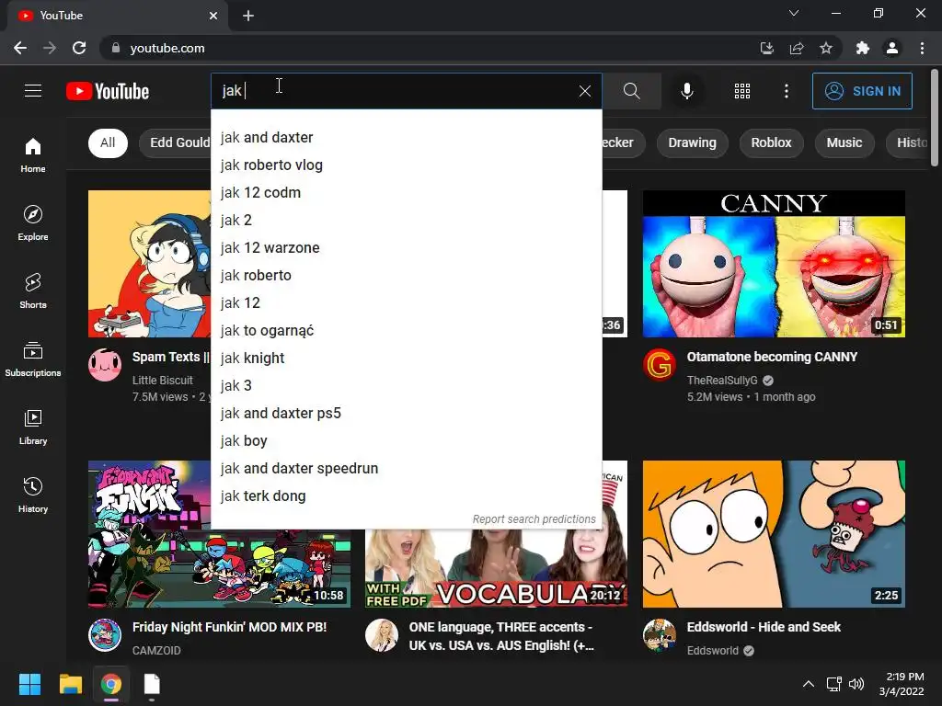This screenshot has width=942, height=706.
Task: Click the magnifier search button
Action: pos(631,91)
